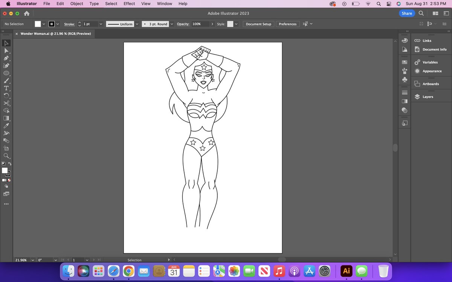Viewport: 452px width, 282px height.
Task: Open the Transparency panel icon
Action: [405, 110]
